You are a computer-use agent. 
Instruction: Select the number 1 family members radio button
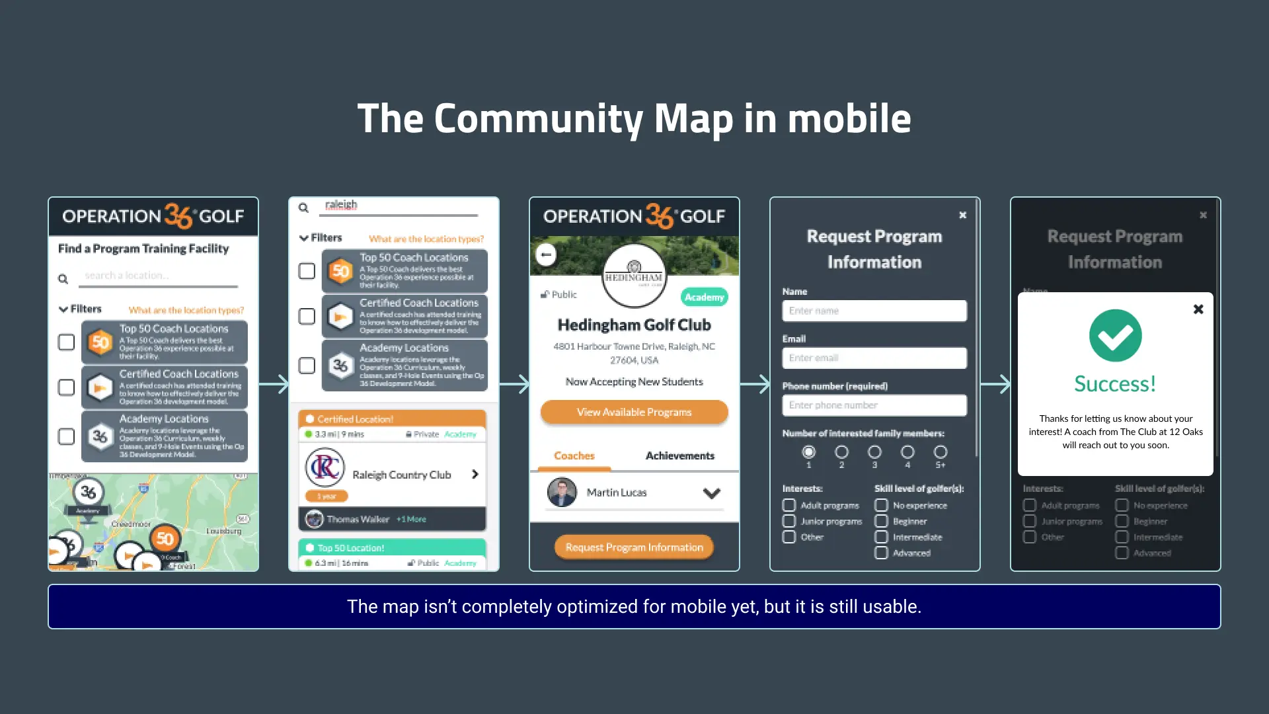(808, 452)
